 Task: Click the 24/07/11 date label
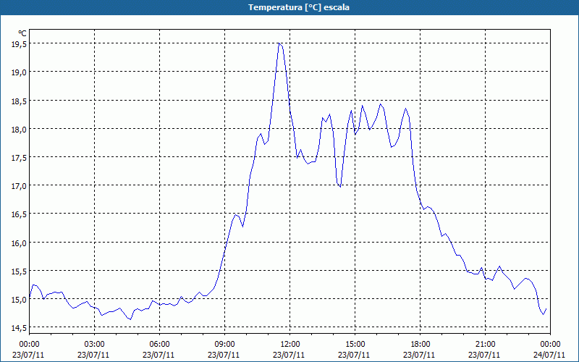(549, 355)
